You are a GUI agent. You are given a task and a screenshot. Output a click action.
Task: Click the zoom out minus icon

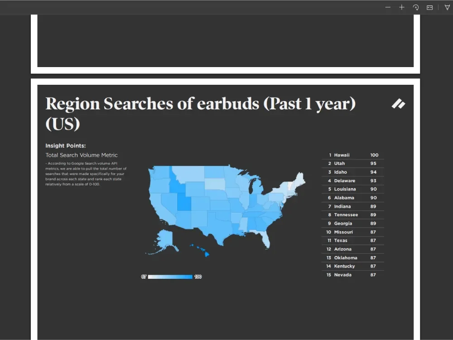pos(388,7)
